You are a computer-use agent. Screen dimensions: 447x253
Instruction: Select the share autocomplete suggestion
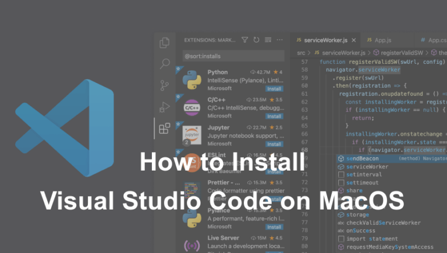click(392, 190)
